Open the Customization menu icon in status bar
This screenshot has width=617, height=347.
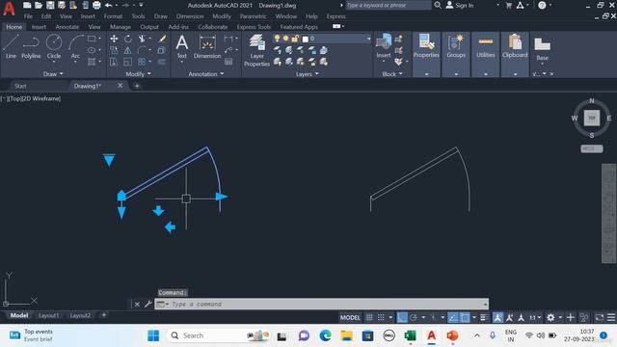[x=611, y=317]
